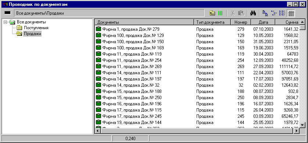Screen dimensions: 308x143
Task: Sort by the 'Тип документа' column header
Action: click(x=212, y=22)
